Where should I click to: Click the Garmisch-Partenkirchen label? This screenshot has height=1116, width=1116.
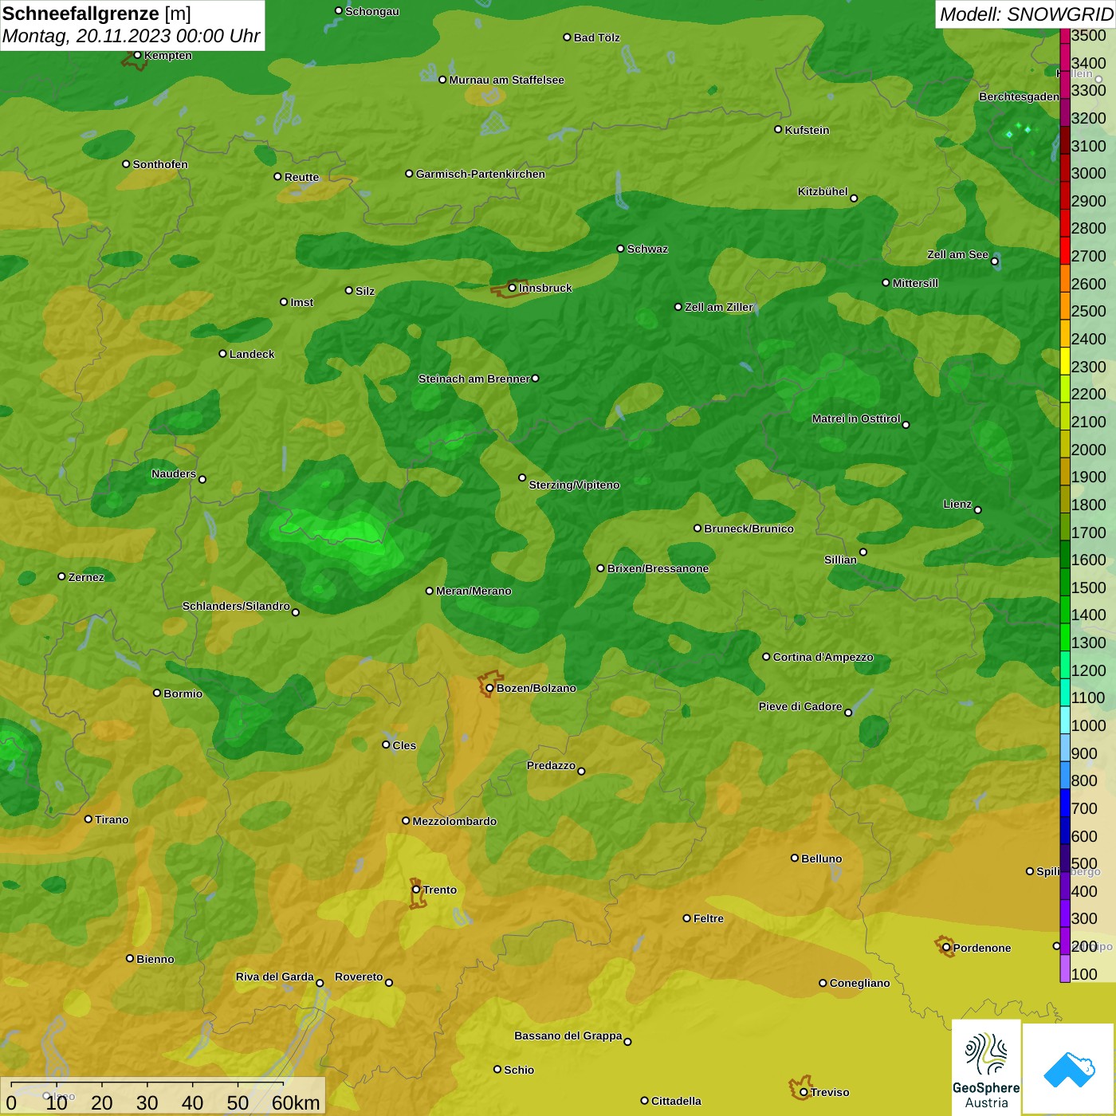481,174
